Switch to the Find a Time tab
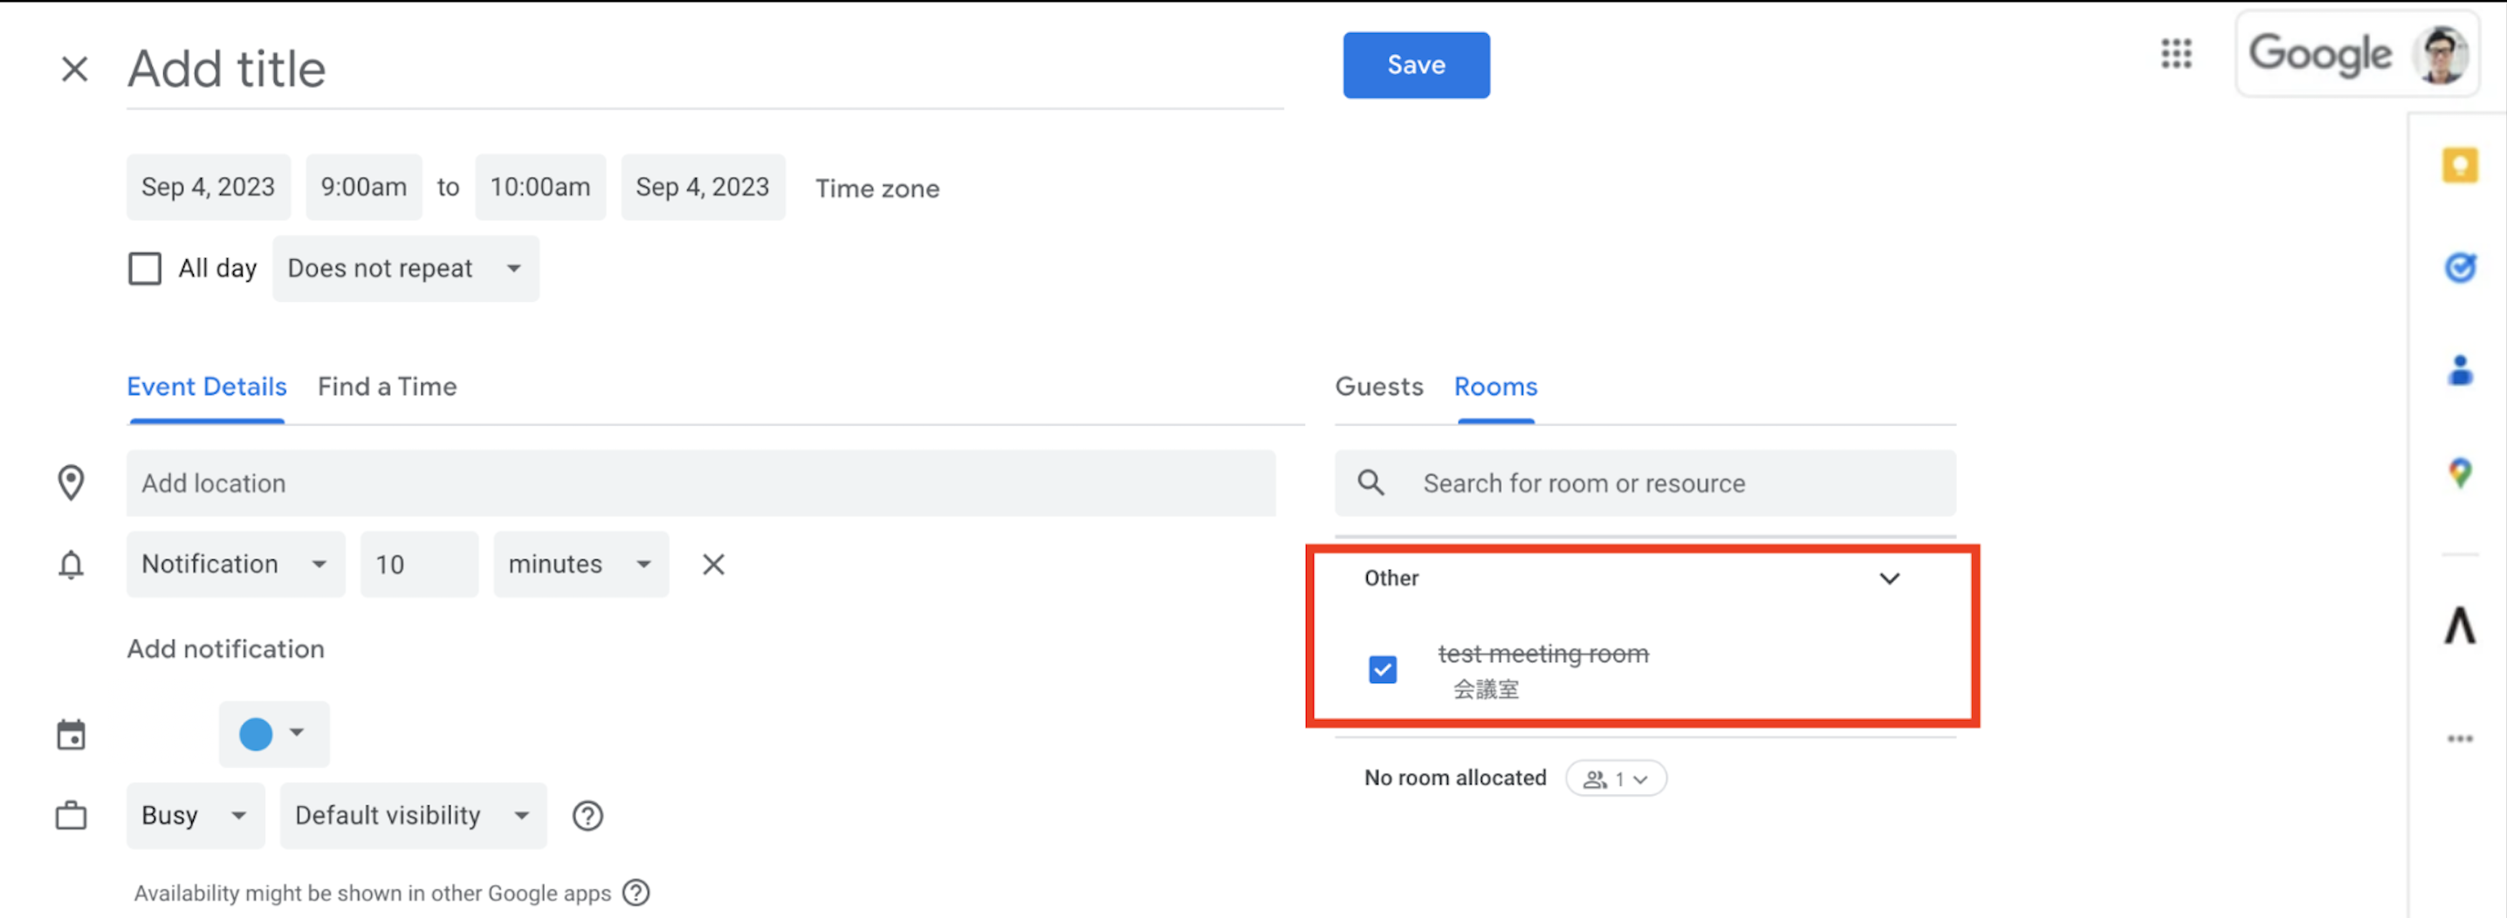This screenshot has width=2507, height=918. pos(387,386)
